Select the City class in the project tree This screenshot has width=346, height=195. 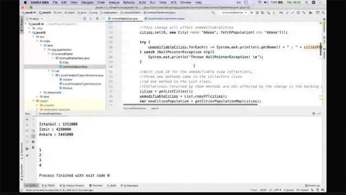click(x=64, y=63)
